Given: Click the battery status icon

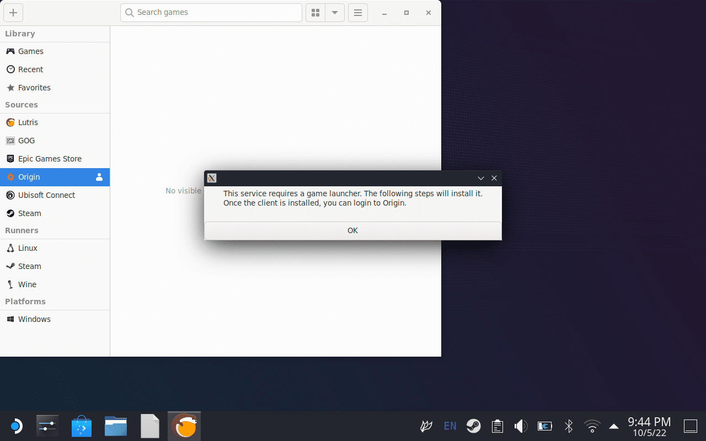Looking at the screenshot, I should (545, 426).
